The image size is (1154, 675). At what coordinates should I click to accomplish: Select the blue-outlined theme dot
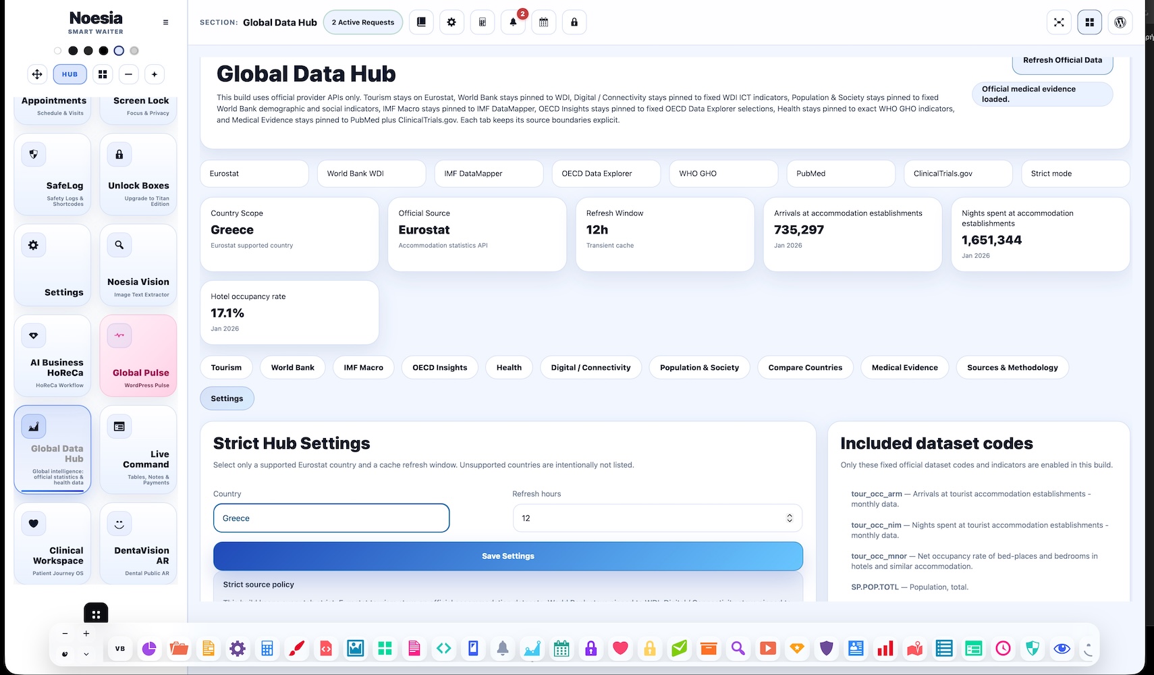click(119, 51)
